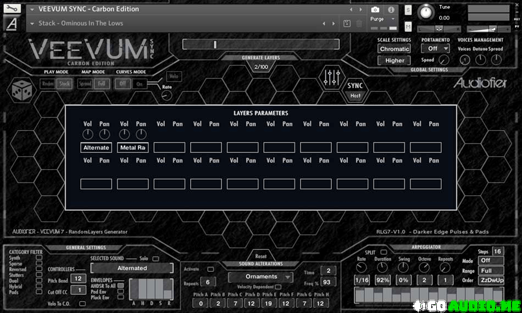Click the arpeggiator Repeats knob

(445, 268)
